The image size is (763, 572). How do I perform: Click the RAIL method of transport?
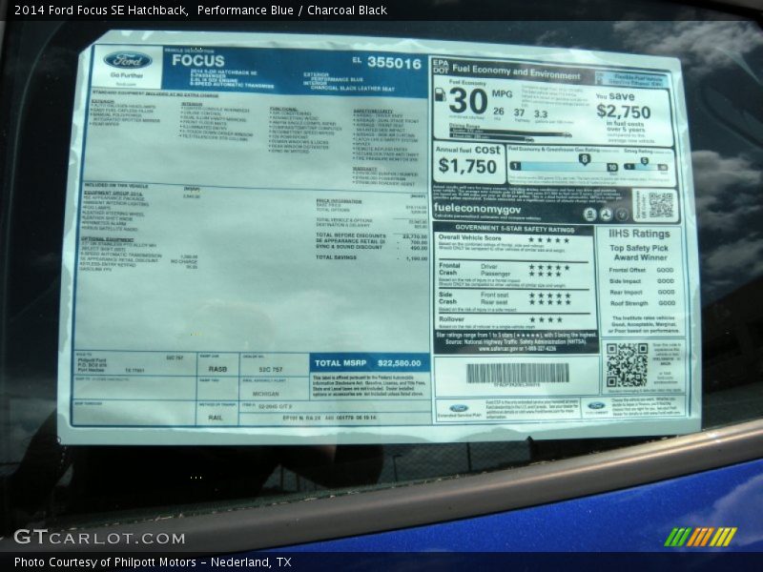coord(216,418)
